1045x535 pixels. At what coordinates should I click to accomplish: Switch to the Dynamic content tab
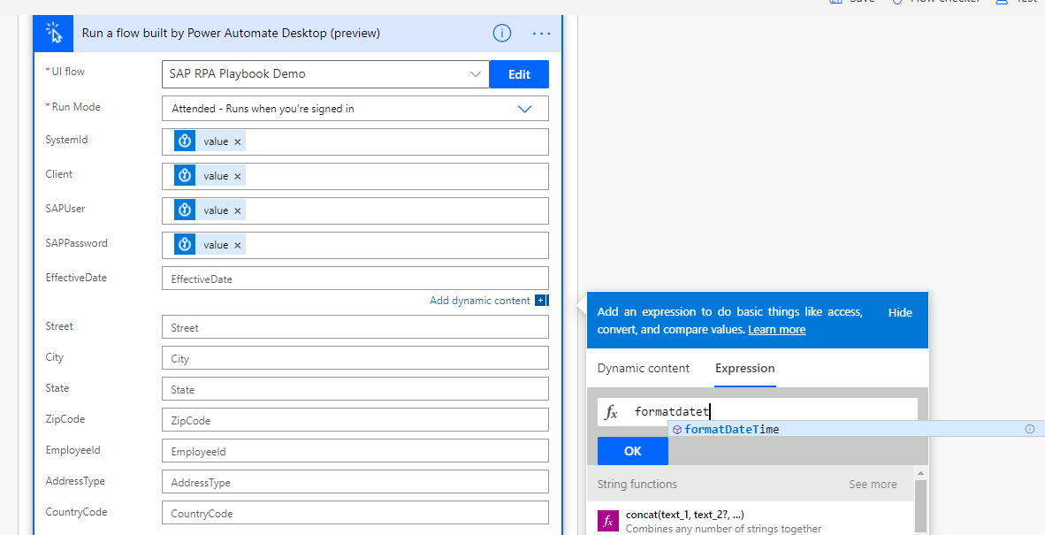point(644,368)
